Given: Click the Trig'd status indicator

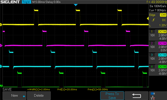Looking at the screenshot, I should (x=26, y=2).
